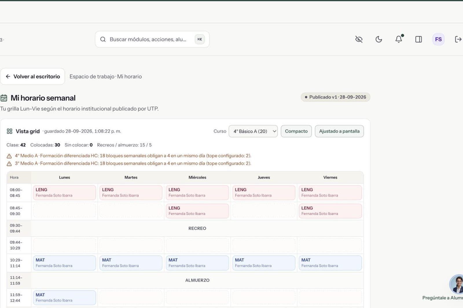Select Ajustado a pantalla view
Image resolution: width=463 pixels, height=308 pixels.
[x=339, y=131]
